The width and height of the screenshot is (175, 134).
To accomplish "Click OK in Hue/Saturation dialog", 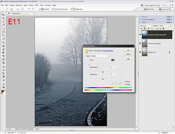I will pos(128,50).
